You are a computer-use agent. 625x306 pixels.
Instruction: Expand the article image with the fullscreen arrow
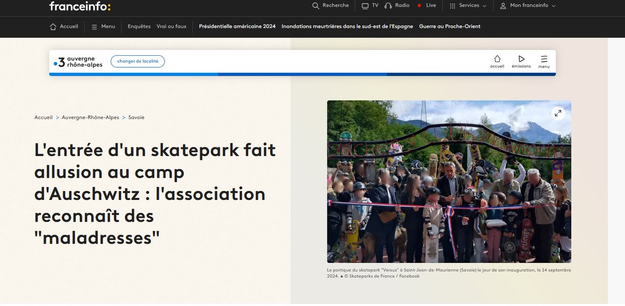[x=558, y=112]
